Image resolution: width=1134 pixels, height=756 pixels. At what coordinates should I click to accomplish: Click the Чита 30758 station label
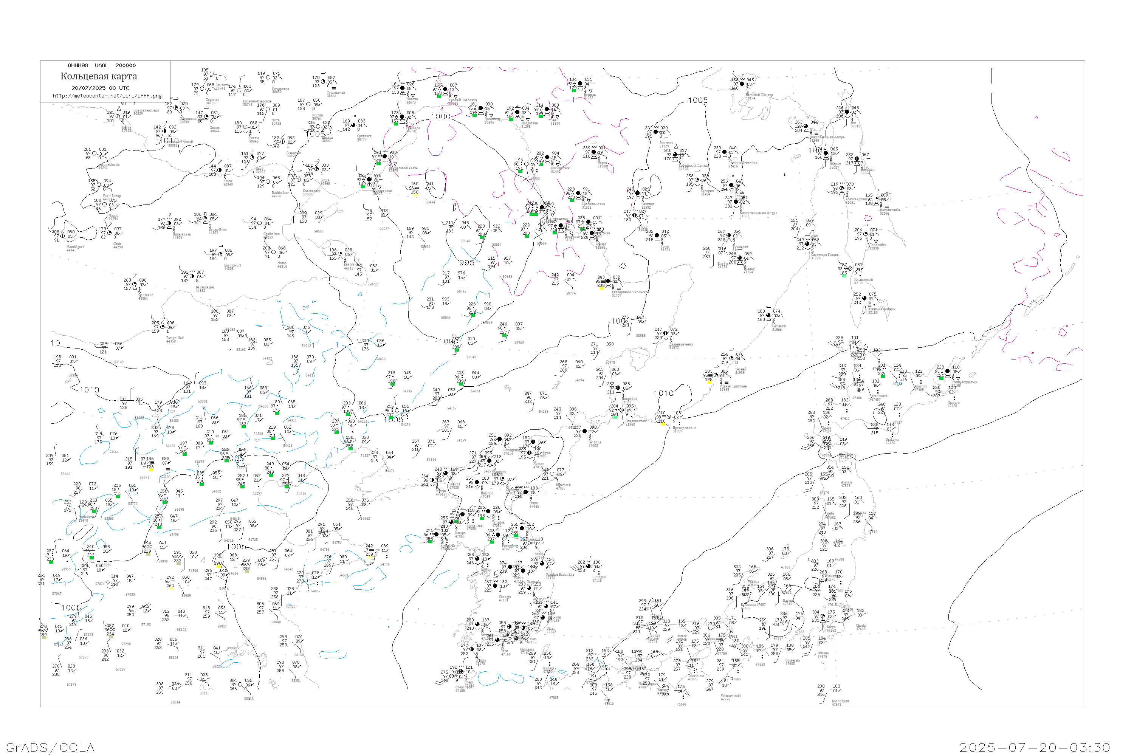click(276, 122)
